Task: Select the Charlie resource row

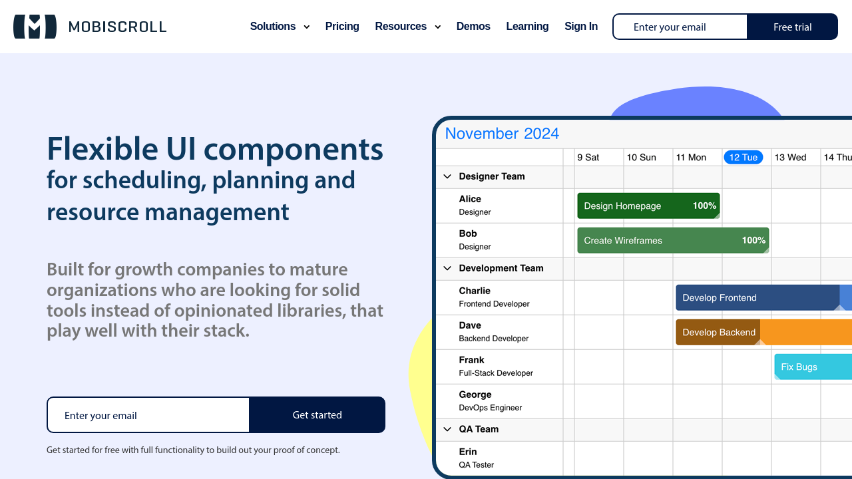Action: (500, 297)
